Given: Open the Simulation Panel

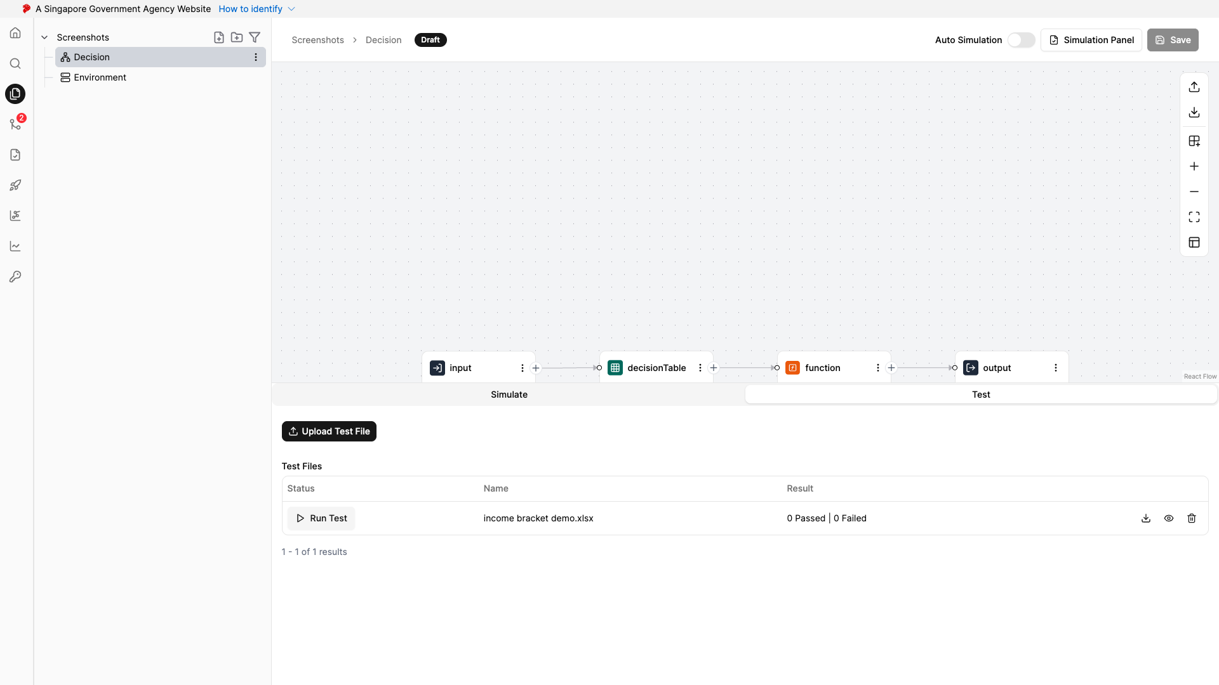Looking at the screenshot, I should (1091, 40).
